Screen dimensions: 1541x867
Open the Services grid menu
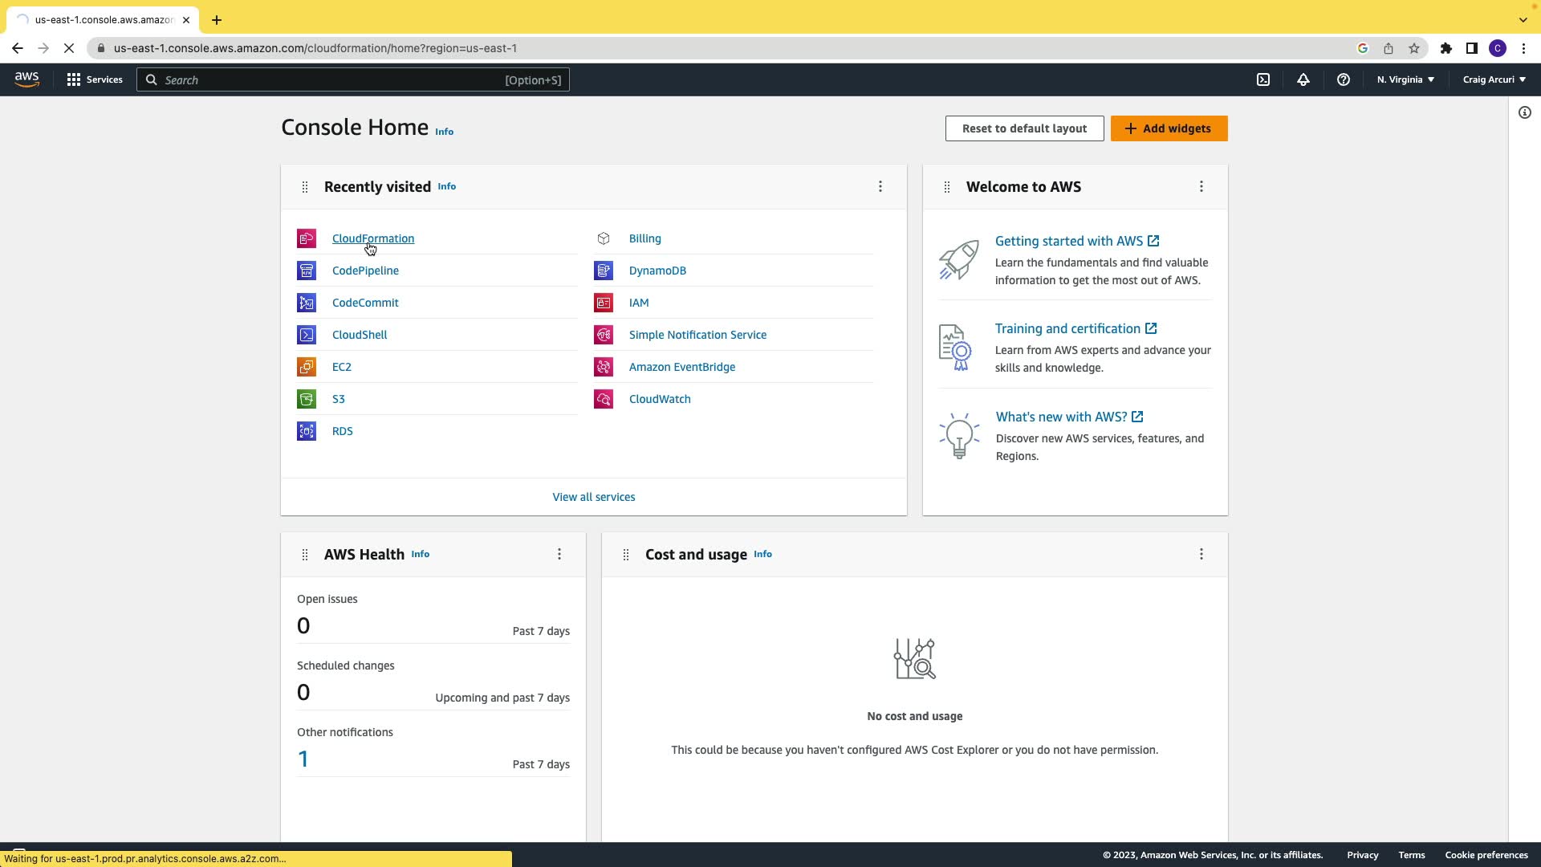(95, 79)
